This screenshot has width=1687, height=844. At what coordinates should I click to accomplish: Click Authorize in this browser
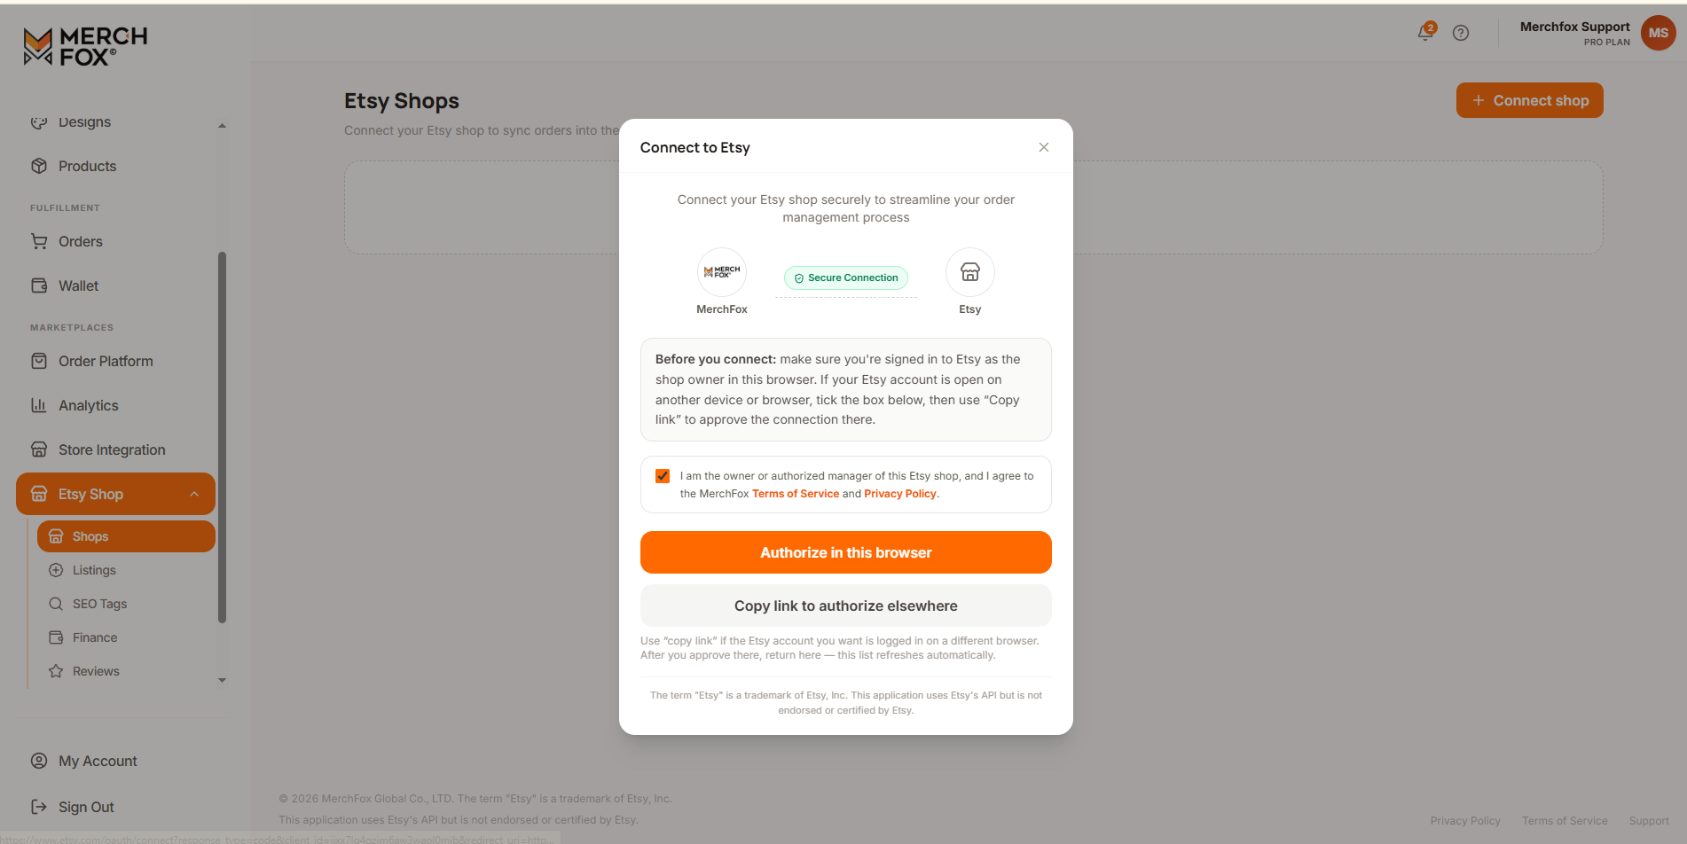tap(846, 552)
